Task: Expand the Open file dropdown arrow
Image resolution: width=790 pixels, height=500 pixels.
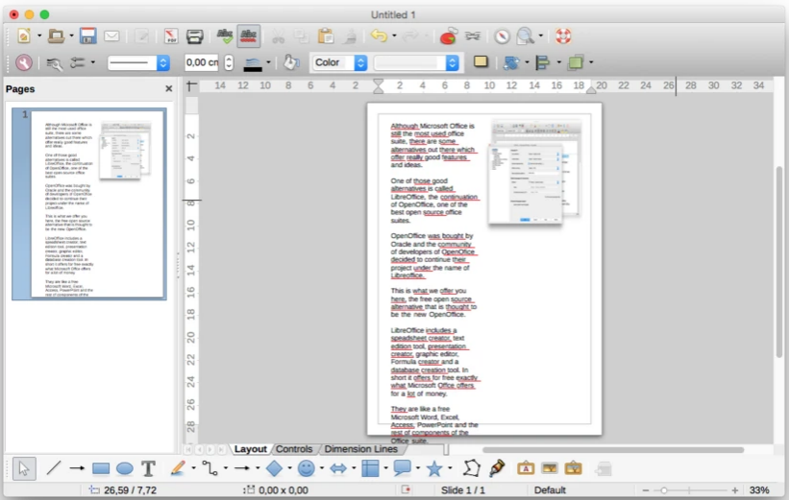Action: 71,36
